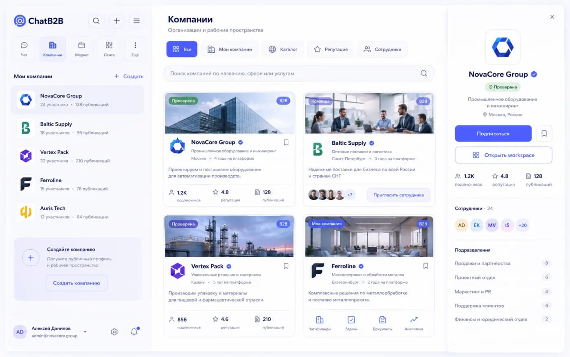
Task: Open Финансы и юридический отдел
Action: [x=503, y=319]
